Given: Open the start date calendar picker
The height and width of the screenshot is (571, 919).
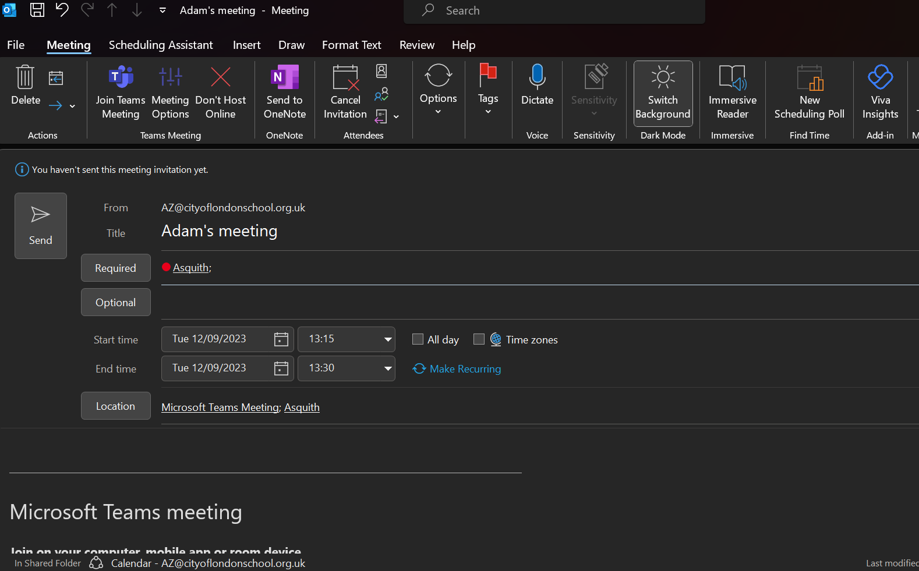Looking at the screenshot, I should tap(281, 339).
